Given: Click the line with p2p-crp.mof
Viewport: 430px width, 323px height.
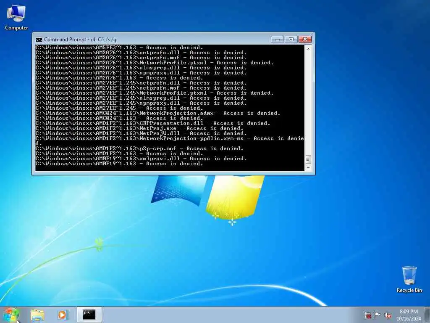Looking at the screenshot, I should [x=139, y=148].
